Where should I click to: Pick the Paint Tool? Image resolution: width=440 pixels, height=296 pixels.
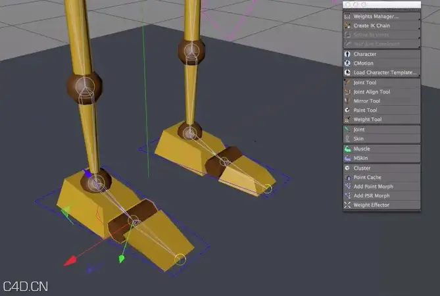[x=381, y=111]
